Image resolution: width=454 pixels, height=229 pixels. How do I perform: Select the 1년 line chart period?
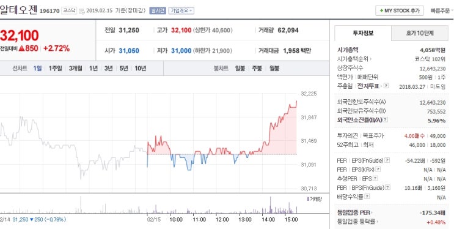click(93, 69)
